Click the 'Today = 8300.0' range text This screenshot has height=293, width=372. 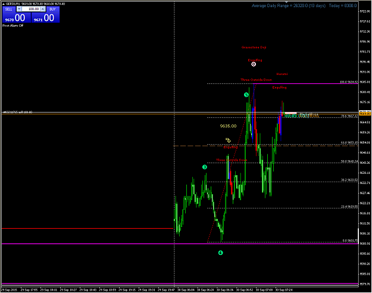tap(343, 6)
